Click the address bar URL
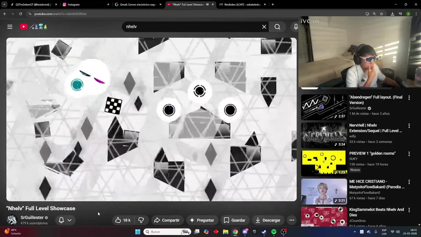The height and width of the screenshot is (237, 421). pyautogui.click(x=61, y=14)
